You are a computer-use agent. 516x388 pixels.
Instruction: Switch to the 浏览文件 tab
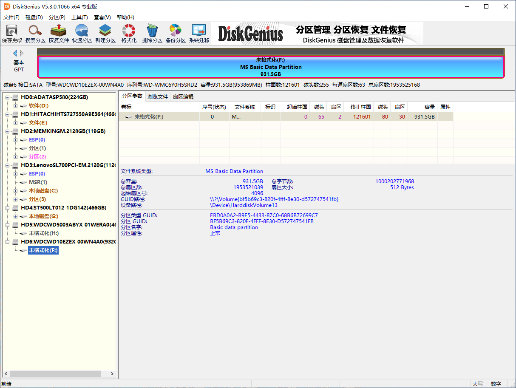click(158, 96)
